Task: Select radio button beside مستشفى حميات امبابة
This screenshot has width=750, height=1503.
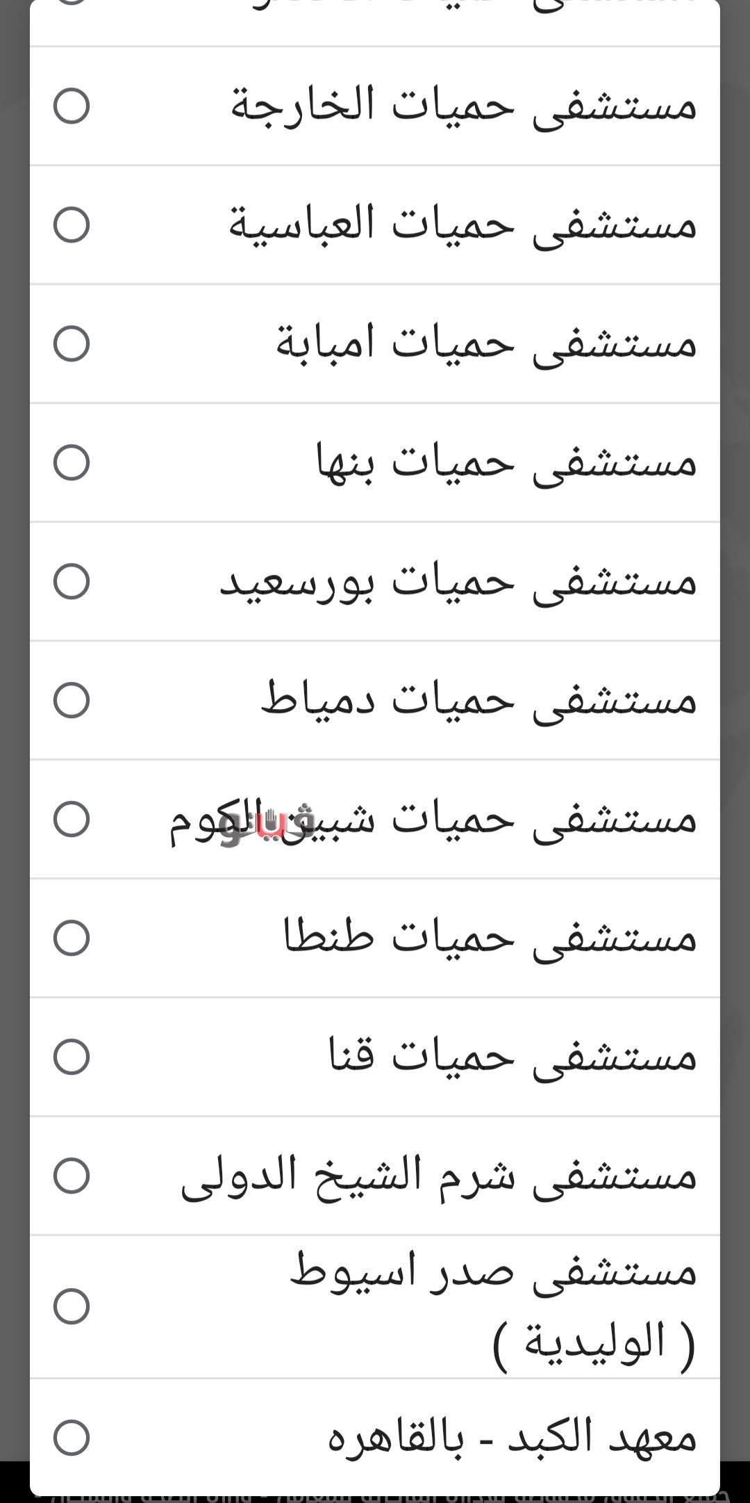Action: pyautogui.click(x=72, y=344)
